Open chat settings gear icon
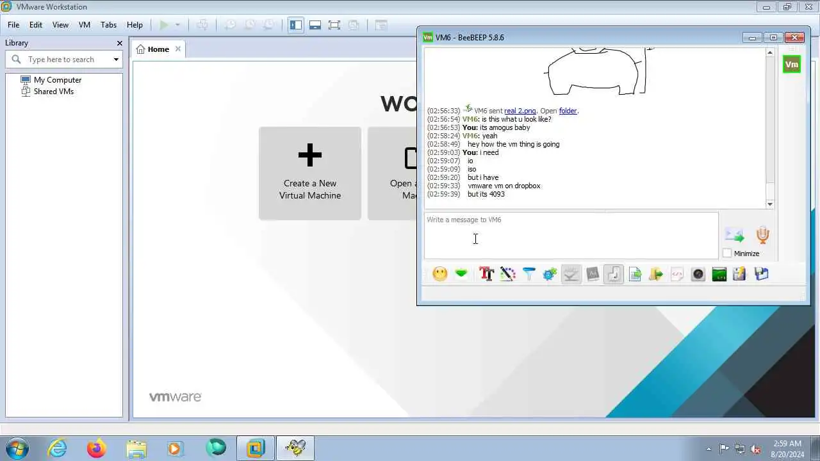The width and height of the screenshot is (820, 461). 550,274
